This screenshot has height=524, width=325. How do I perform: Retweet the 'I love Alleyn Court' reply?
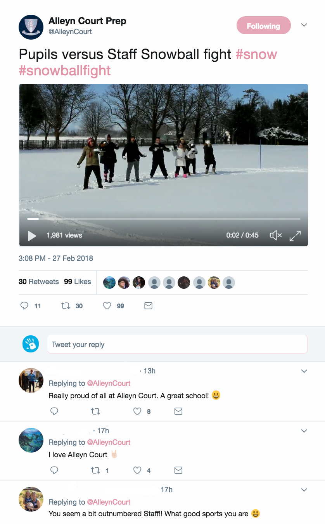click(95, 470)
